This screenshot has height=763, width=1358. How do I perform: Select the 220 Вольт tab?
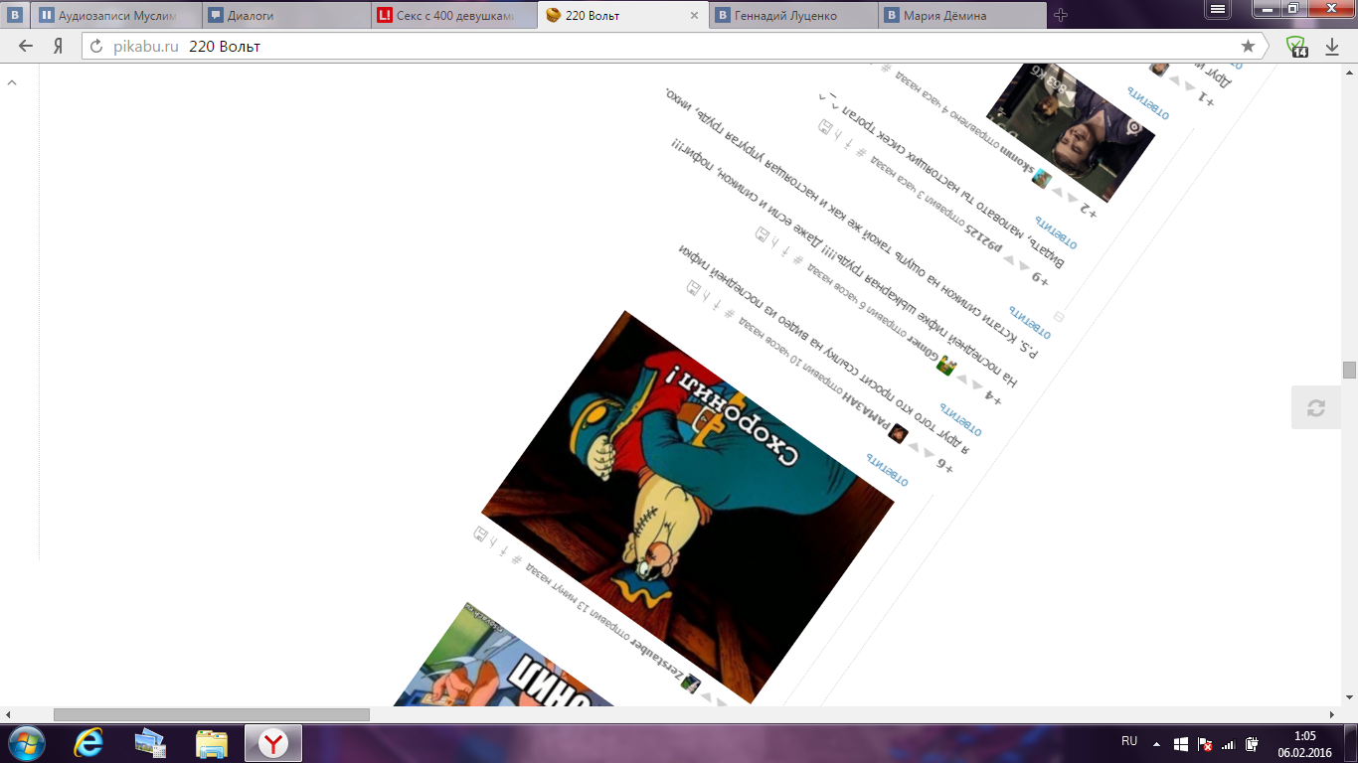[622, 15]
